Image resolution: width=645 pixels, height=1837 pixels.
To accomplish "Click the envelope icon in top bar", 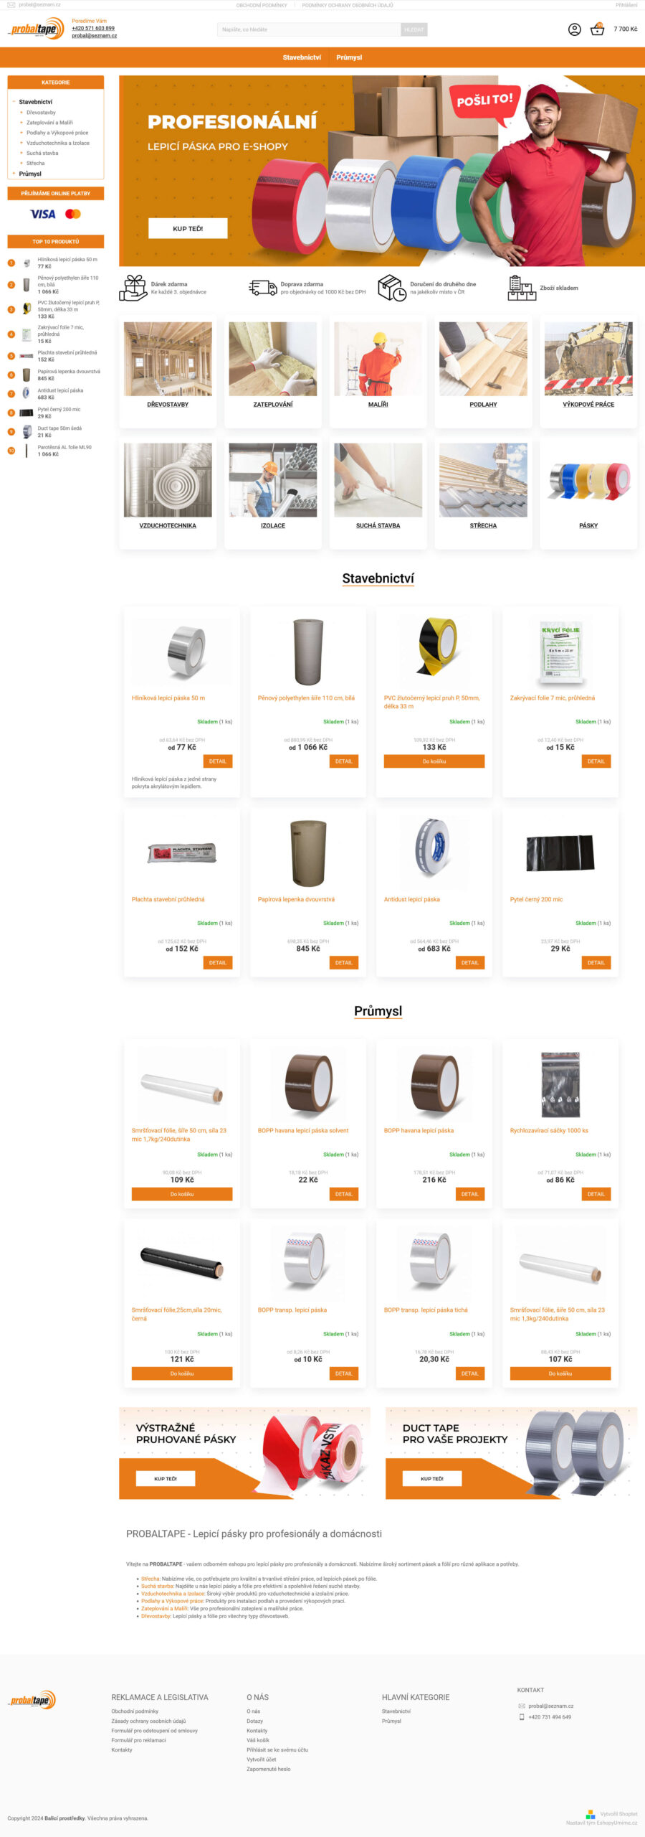I will [11, 5].
